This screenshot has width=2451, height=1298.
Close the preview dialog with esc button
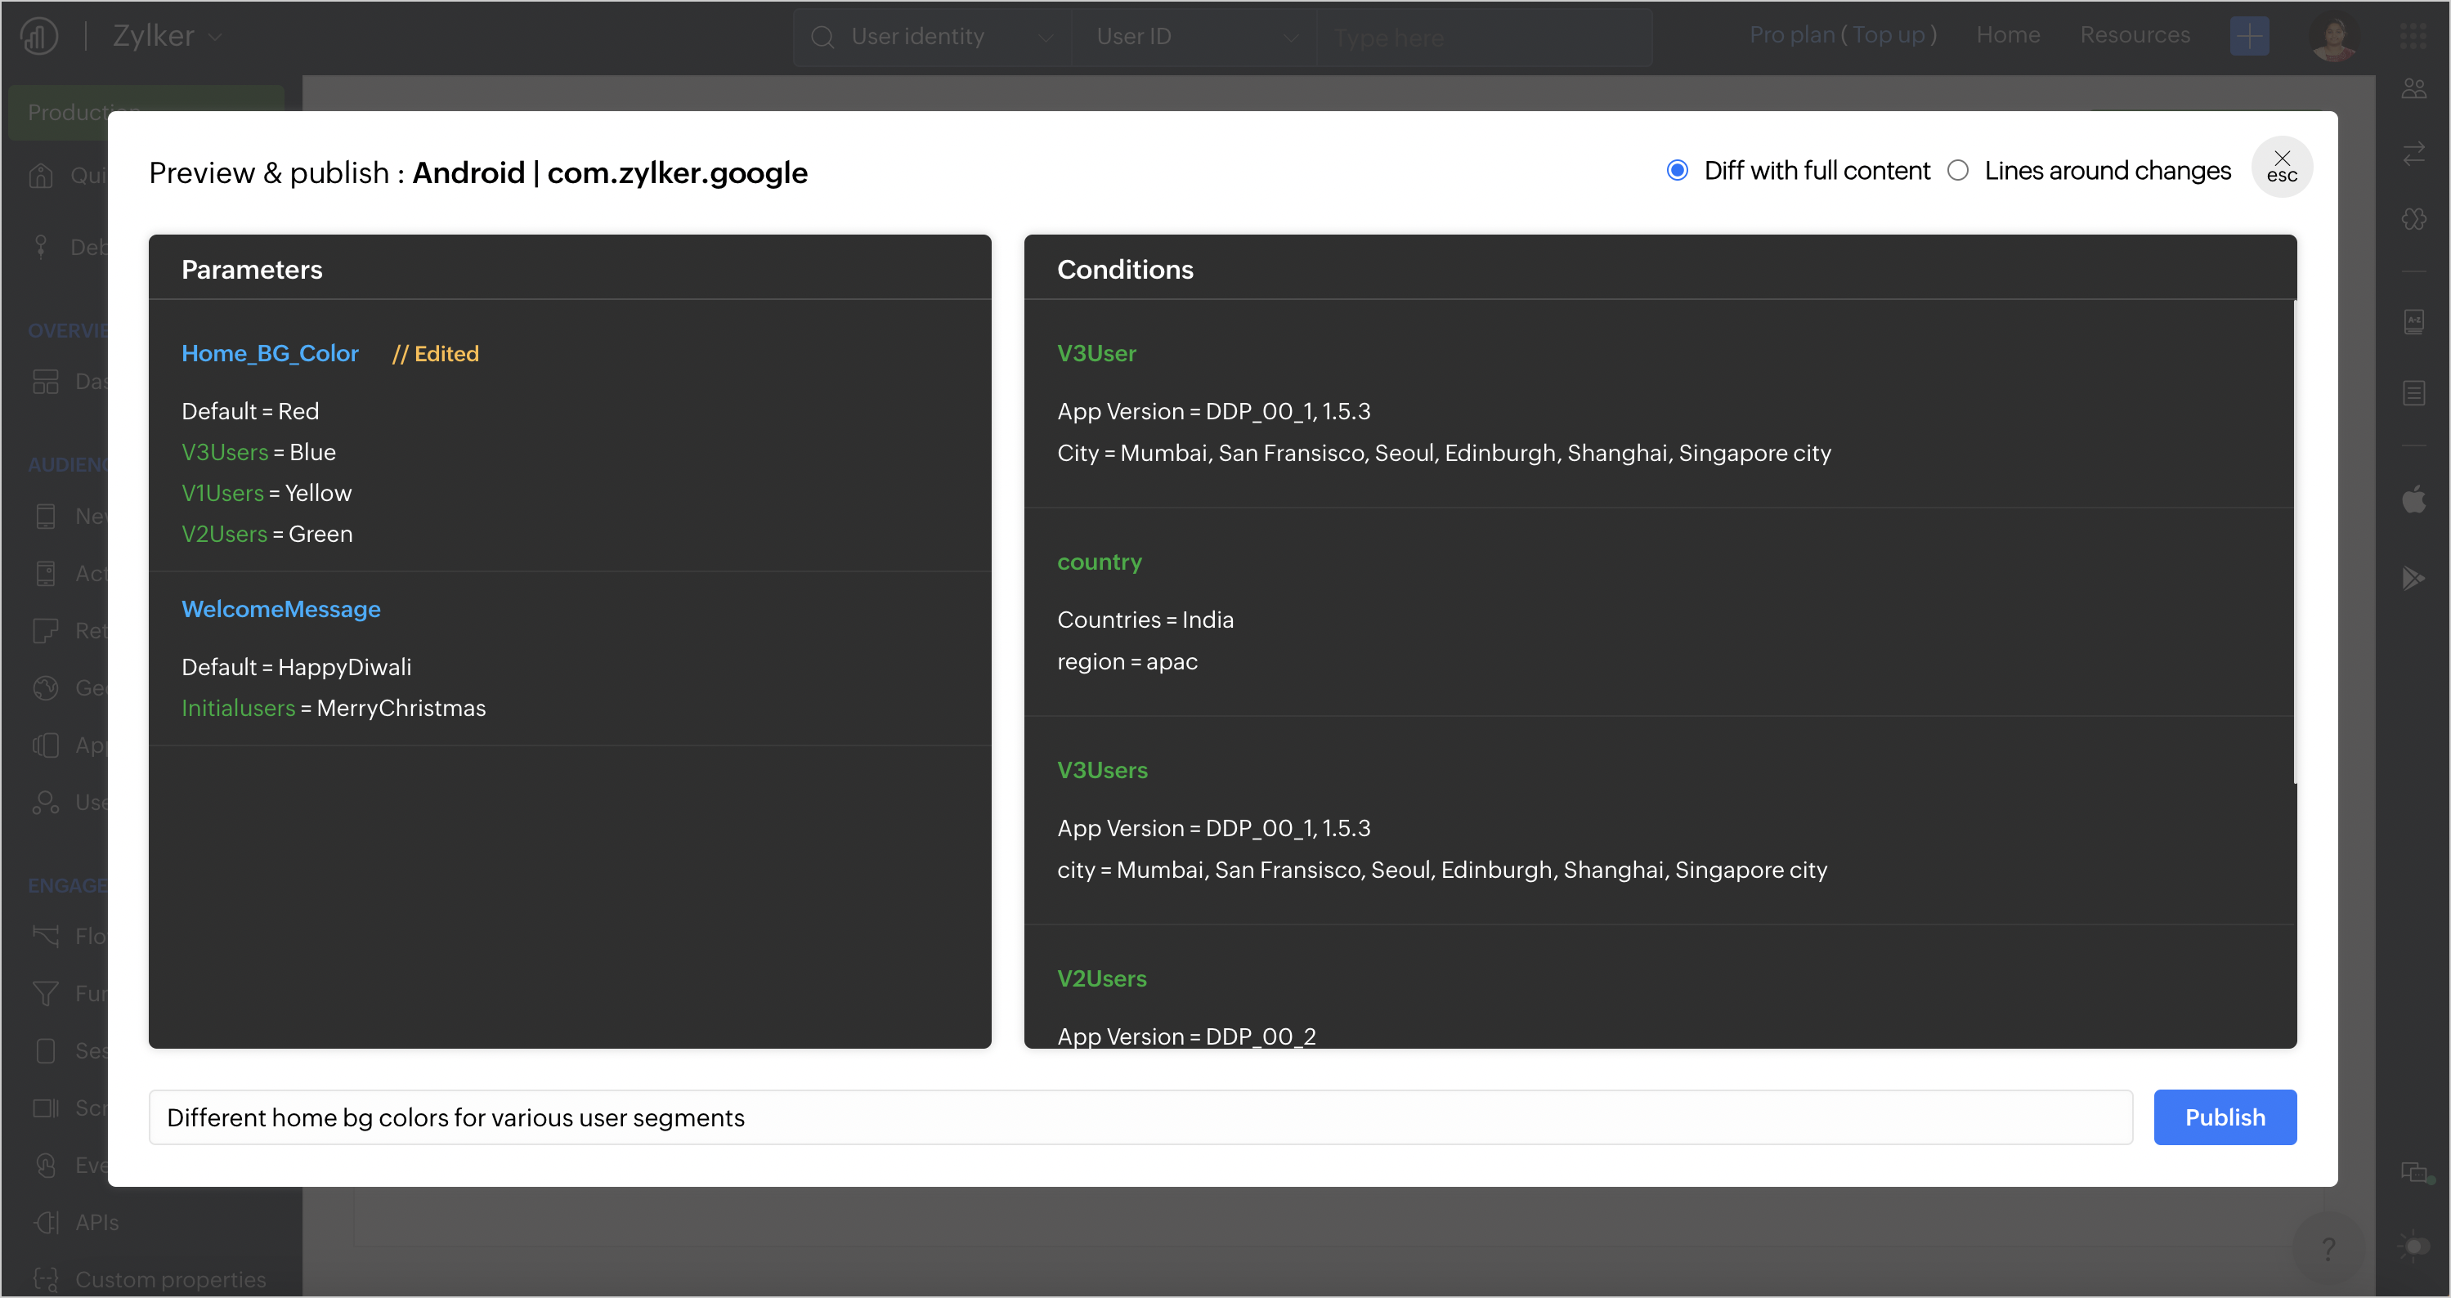(2282, 167)
